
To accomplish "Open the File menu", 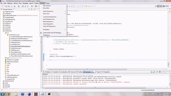I will 1,3.
